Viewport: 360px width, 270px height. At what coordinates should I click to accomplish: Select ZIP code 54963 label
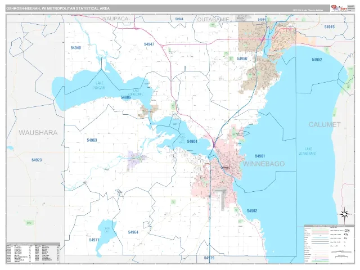92,140
